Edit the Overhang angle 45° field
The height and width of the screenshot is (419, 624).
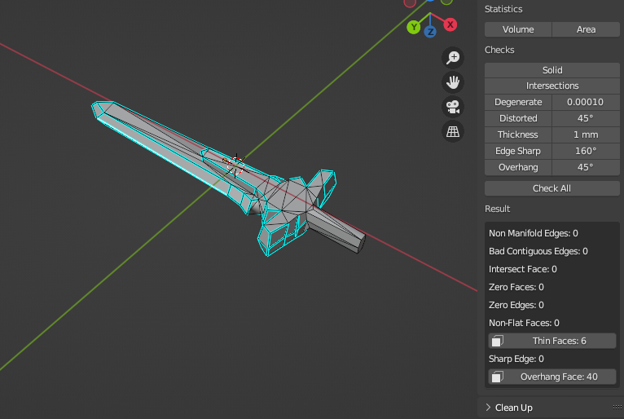pyautogui.click(x=586, y=167)
